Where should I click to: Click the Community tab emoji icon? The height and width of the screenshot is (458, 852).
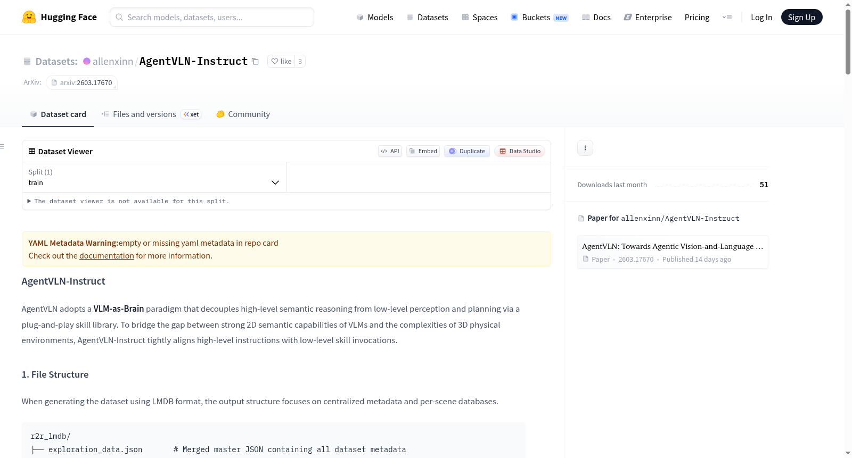tap(220, 114)
